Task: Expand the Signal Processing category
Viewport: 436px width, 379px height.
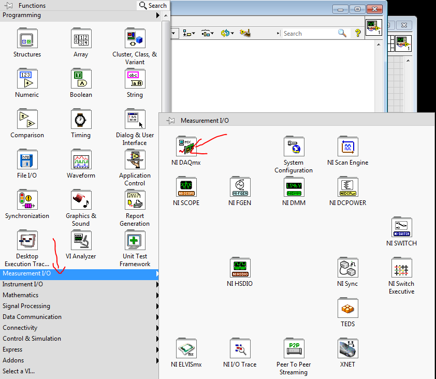Action: tap(79, 306)
